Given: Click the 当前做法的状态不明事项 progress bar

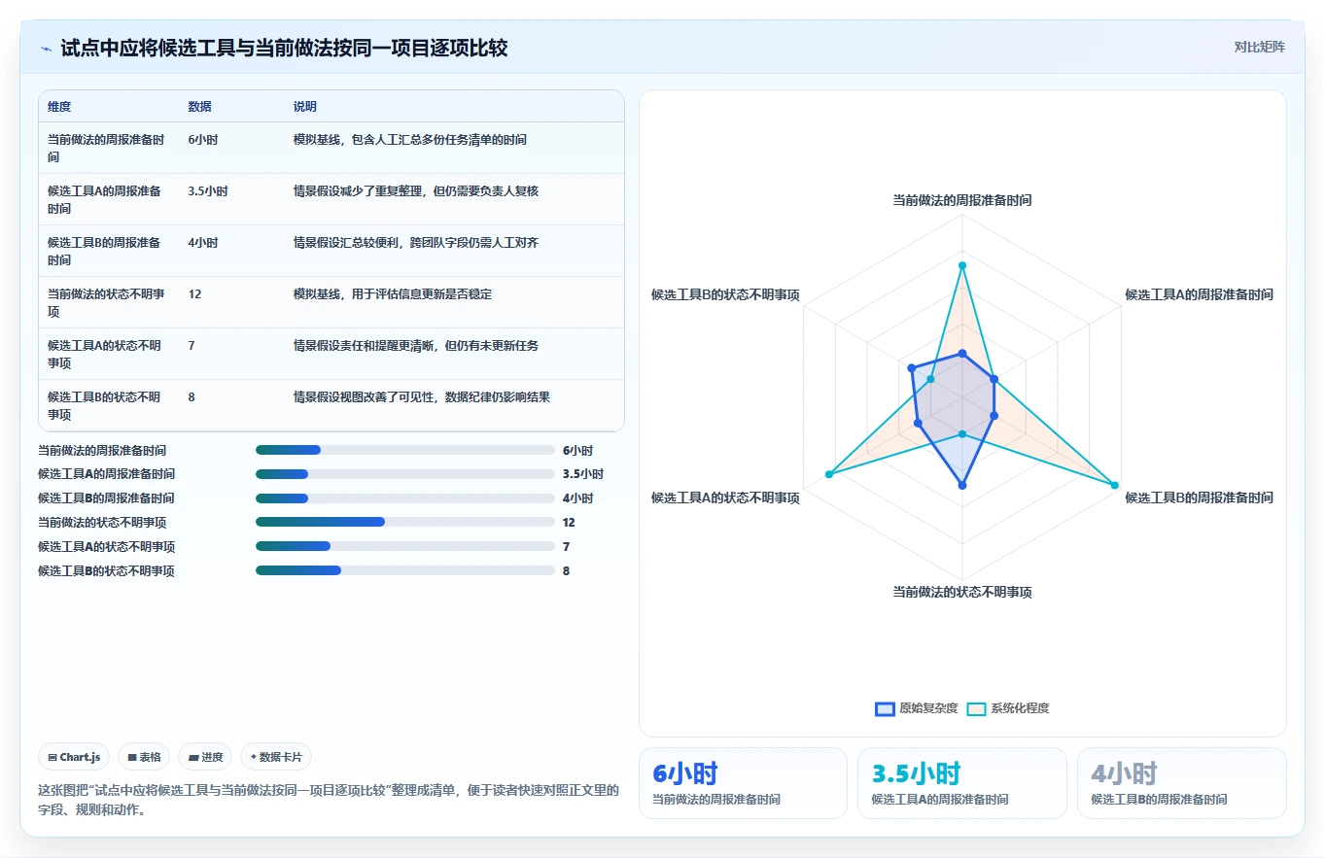Looking at the screenshot, I should 404,522.
